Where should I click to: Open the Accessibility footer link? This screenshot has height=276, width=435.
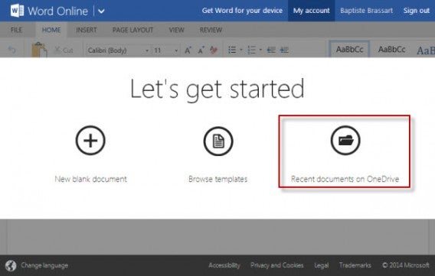pyautogui.click(x=224, y=265)
